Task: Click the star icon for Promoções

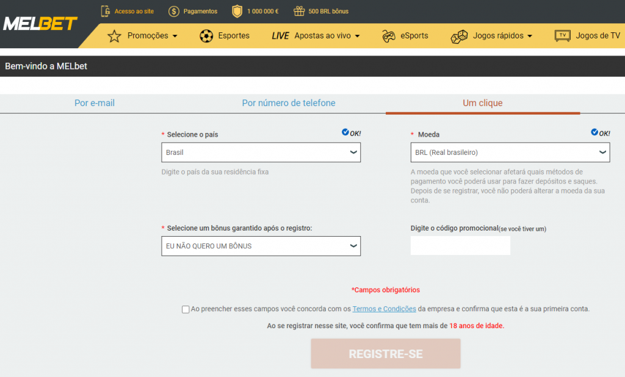Action: tap(114, 36)
